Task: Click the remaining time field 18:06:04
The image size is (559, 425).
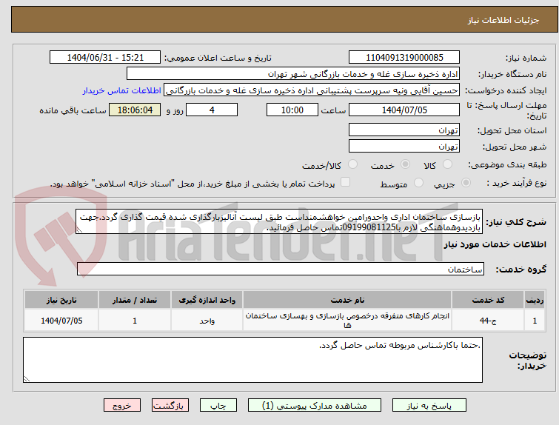Action: [135, 110]
